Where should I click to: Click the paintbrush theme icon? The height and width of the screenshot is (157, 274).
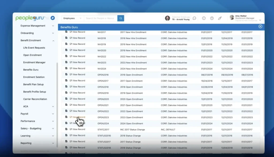220,18
